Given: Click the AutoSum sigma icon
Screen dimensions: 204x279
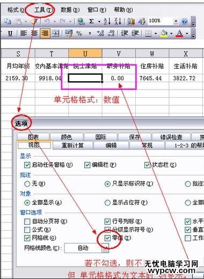Looking at the screenshot, I should pos(91,22).
